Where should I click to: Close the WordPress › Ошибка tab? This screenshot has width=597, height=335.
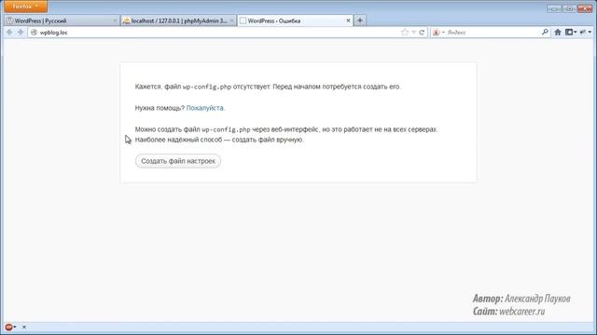point(348,20)
